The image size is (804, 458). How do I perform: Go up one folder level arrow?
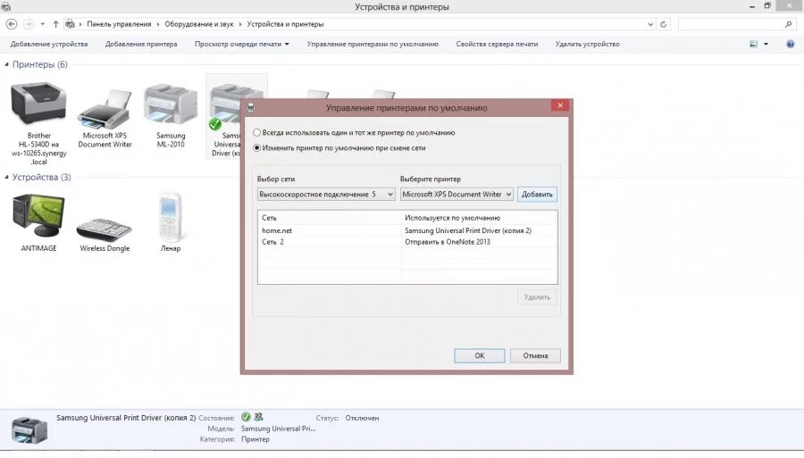(56, 24)
